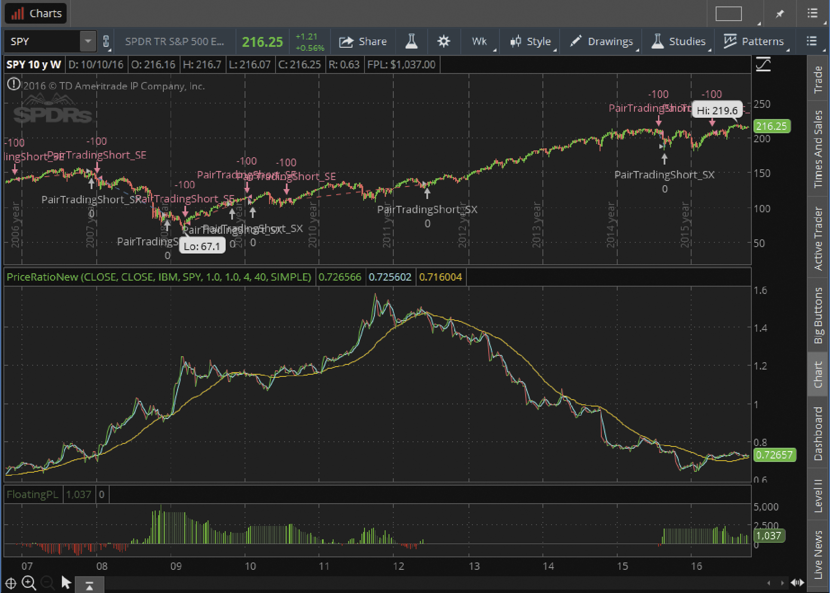The image size is (830, 593).
Task: Select the Chart sidebar tab
Action: tap(818, 374)
